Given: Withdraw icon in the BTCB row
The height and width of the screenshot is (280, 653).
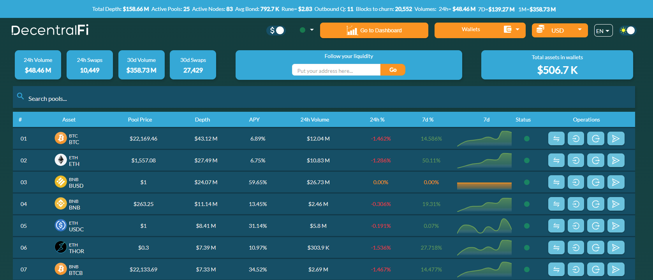Looking at the screenshot, I should point(596,269).
